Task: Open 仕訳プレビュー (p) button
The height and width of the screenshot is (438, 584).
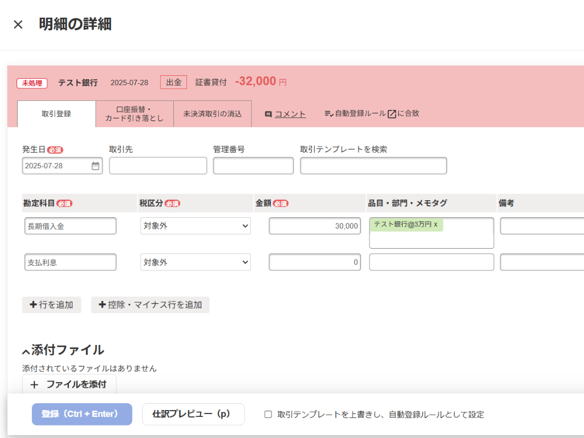Action: click(x=193, y=414)
